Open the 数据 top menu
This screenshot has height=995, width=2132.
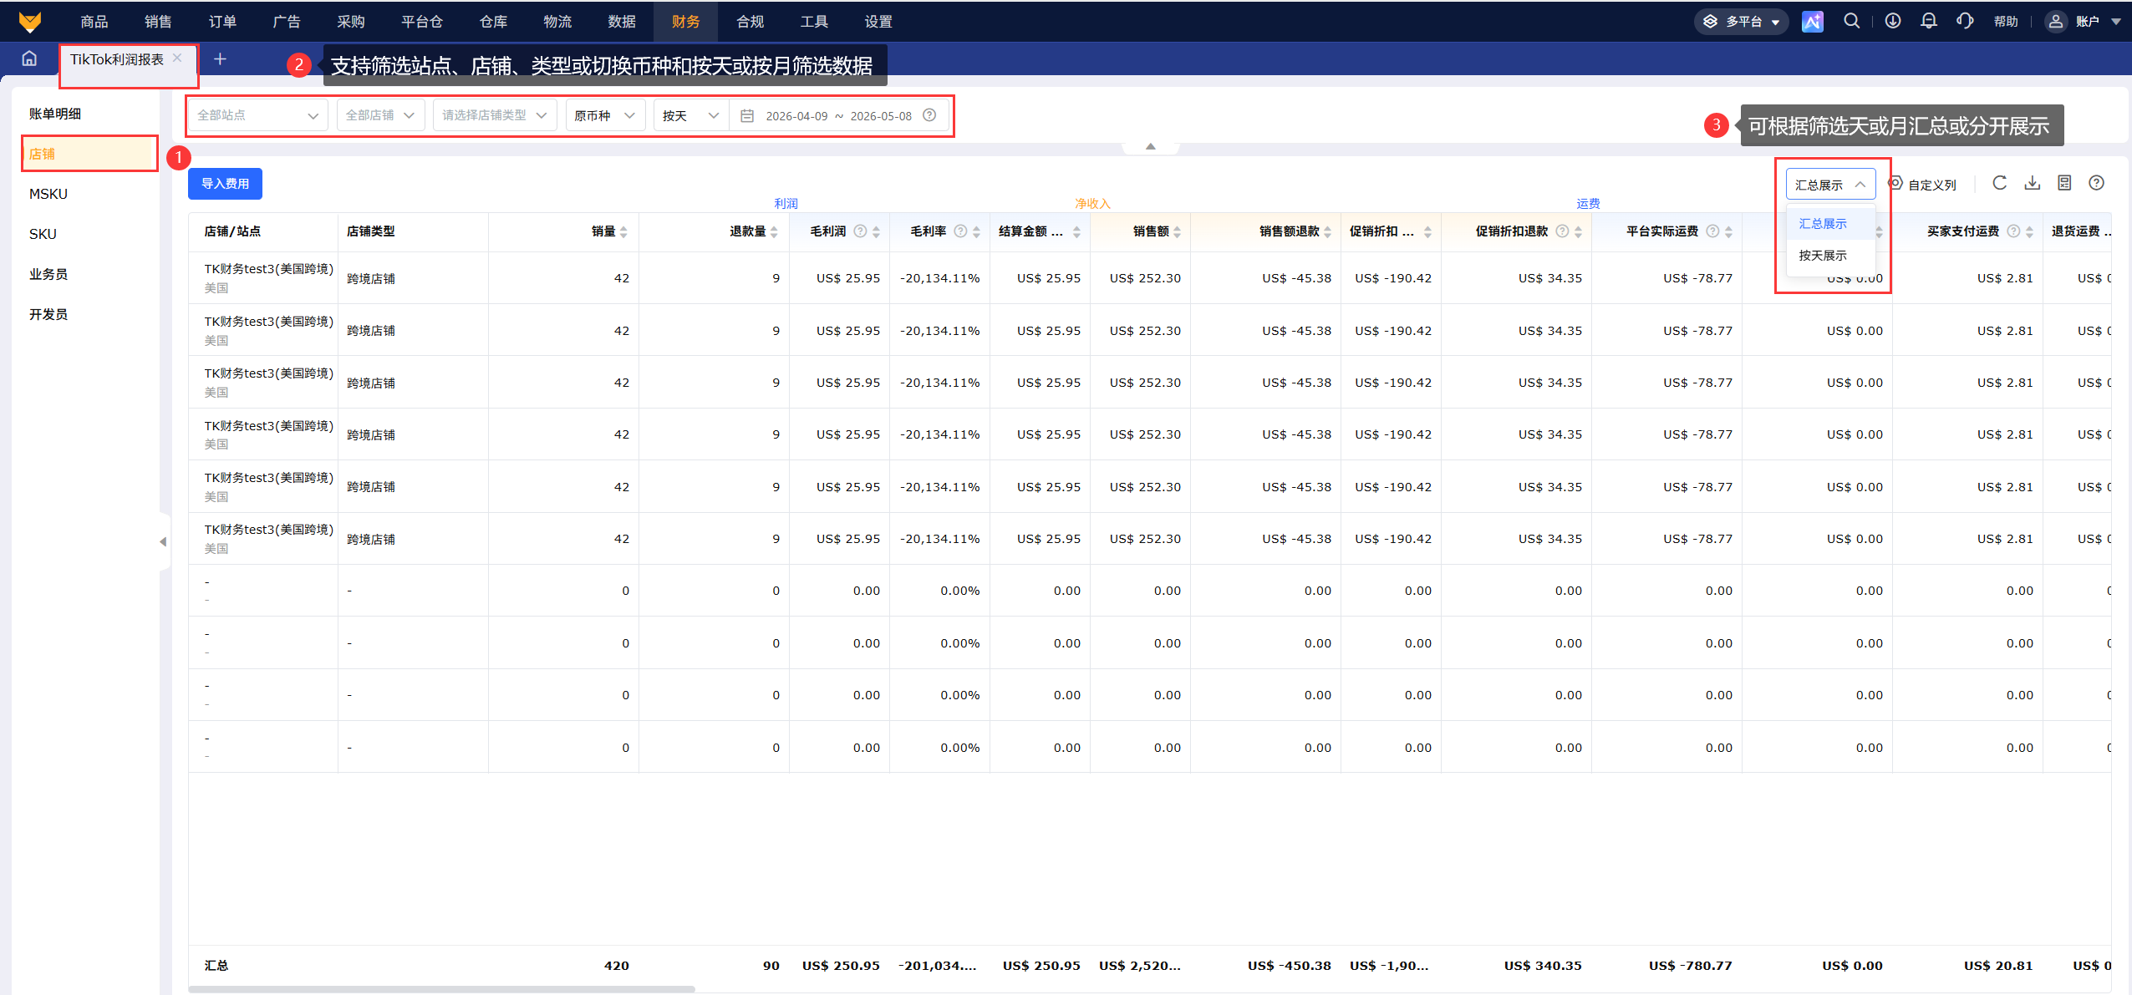coord(621,22)
